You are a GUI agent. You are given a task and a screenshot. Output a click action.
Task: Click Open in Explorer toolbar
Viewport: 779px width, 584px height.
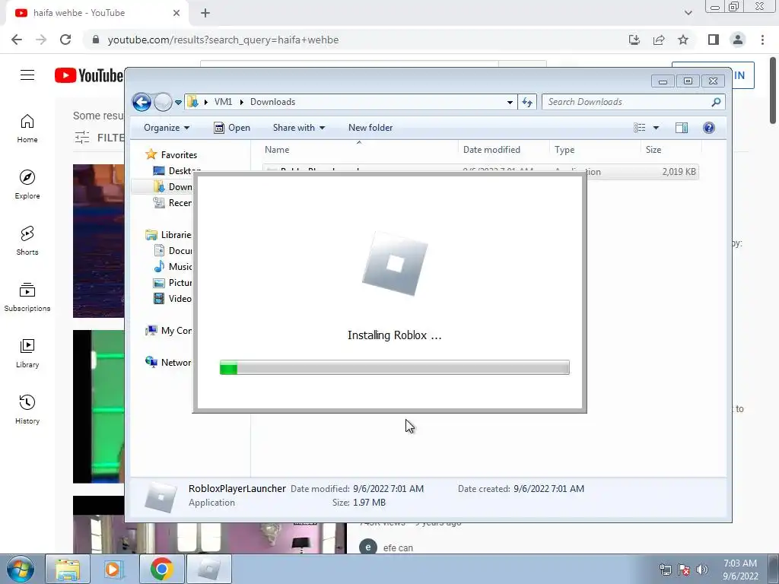point(232,128)
